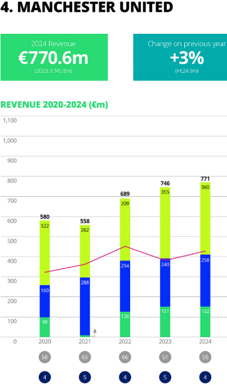Click the navy 4 circle below 2022
Screen dimensions: 227x385
pos(125,377)
